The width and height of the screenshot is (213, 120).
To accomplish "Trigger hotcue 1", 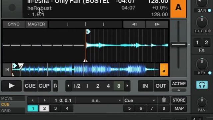I will 33,108.
